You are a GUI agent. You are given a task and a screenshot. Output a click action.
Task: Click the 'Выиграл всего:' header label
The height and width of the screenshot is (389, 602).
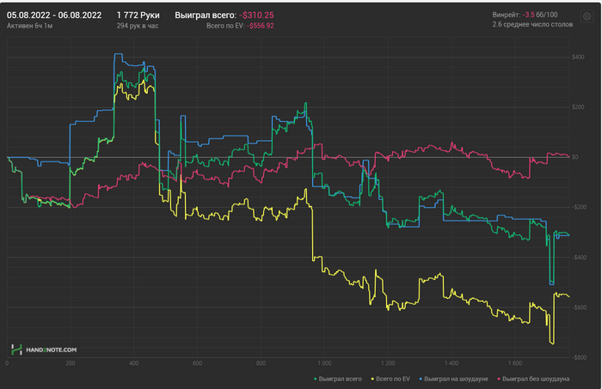click(206, 15)
